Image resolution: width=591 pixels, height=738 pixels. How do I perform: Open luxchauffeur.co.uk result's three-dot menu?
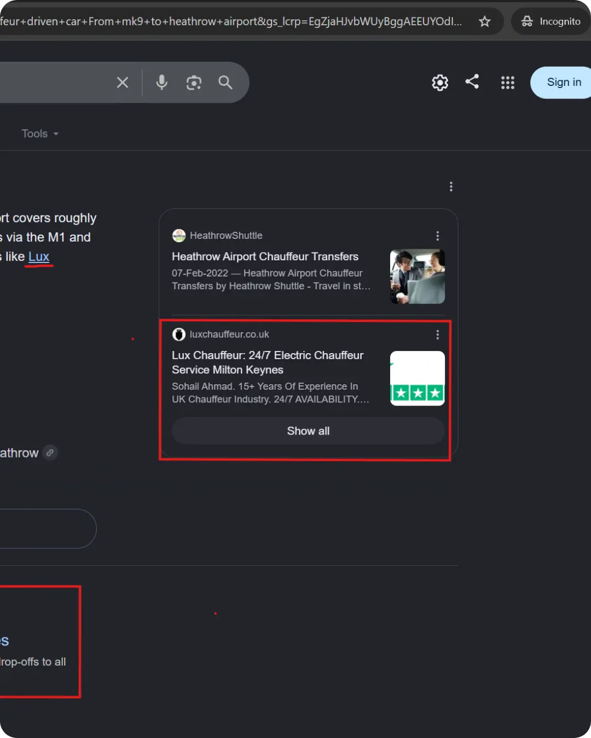point(437,335)
